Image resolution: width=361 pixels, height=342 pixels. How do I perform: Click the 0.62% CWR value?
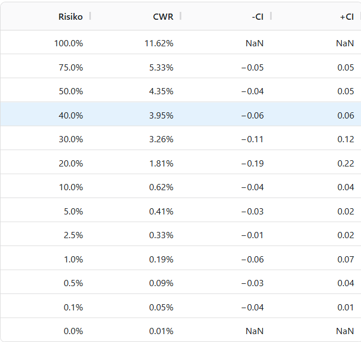tap(161, 187)
